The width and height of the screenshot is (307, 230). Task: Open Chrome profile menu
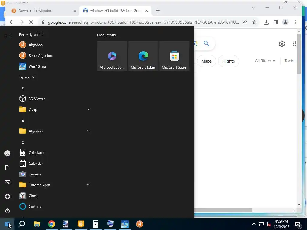click(x=285, y=22)
